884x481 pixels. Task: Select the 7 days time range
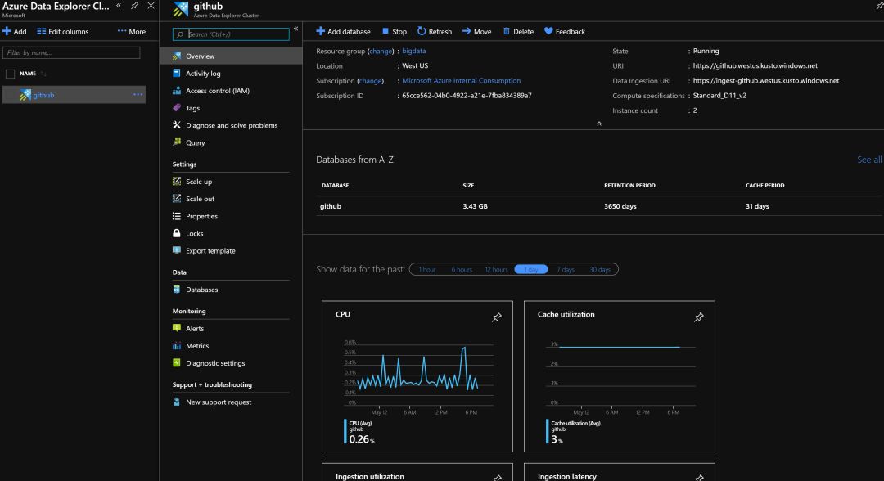566,269
